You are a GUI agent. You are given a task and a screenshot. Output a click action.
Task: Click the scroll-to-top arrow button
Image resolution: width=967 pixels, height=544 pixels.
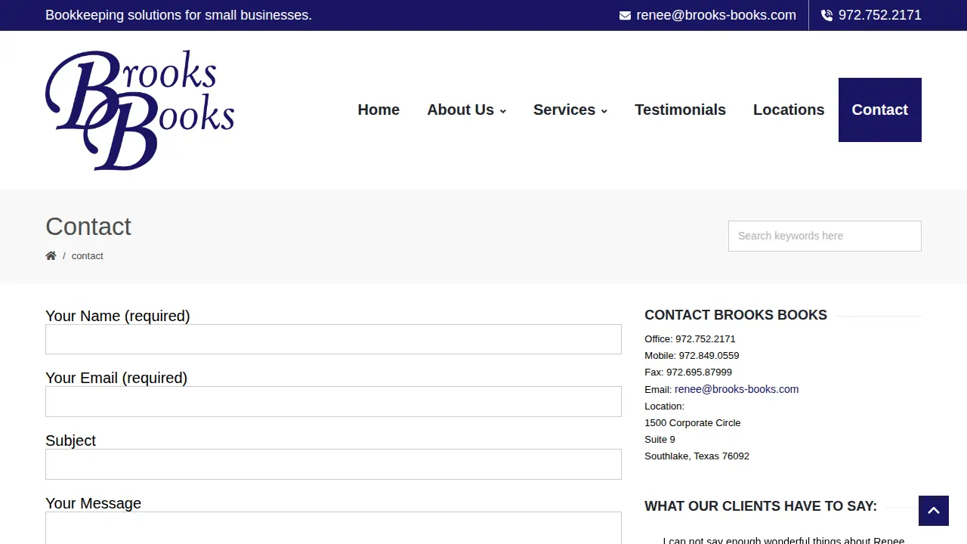pos(934,511)
